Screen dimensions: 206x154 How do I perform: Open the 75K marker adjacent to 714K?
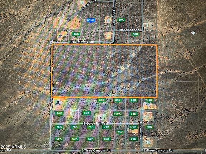click(x=133, y=101)
